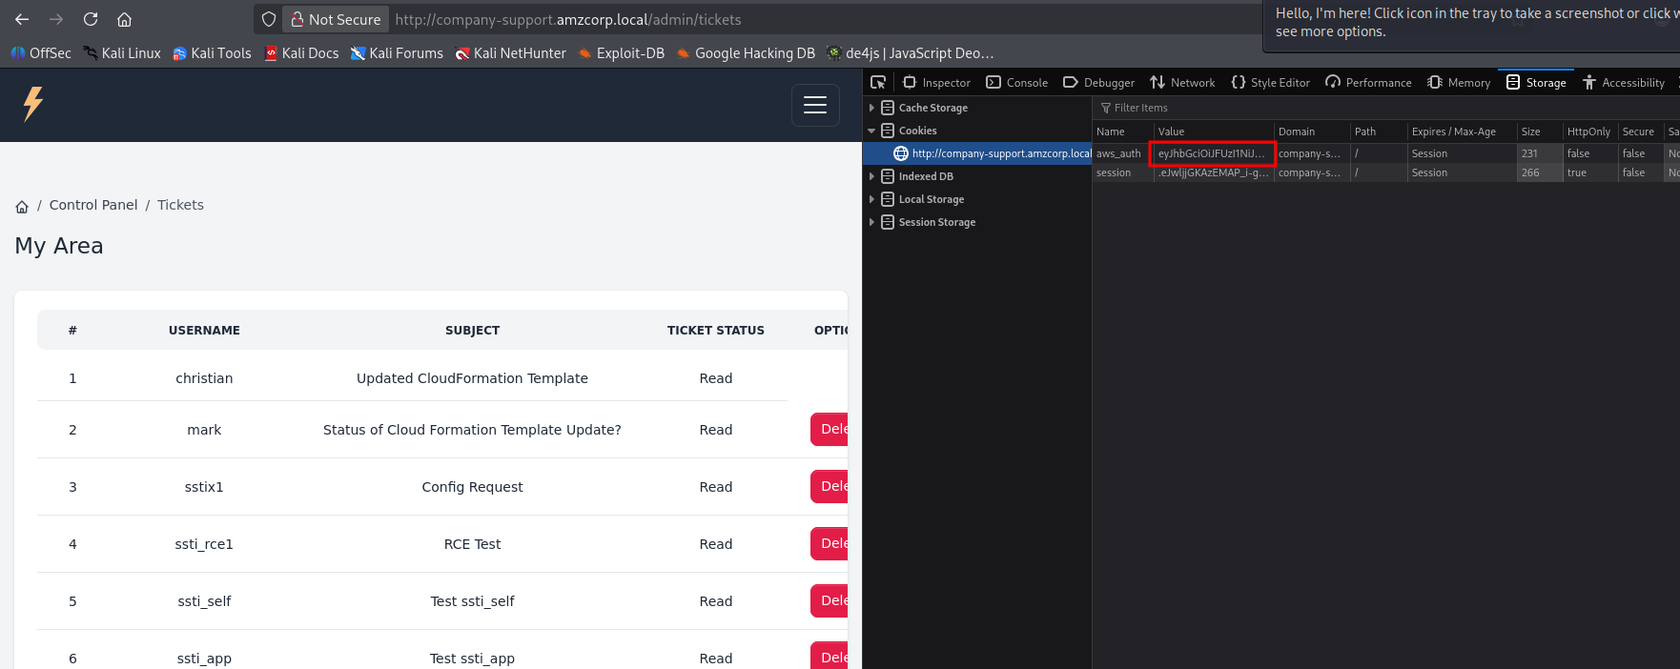Expand the Cache Storage tree node

[871, 108]
